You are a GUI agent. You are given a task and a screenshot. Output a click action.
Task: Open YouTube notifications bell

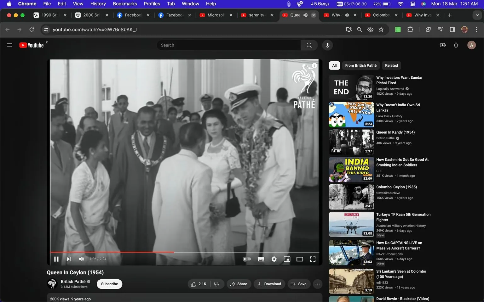[x=456, y=45]
